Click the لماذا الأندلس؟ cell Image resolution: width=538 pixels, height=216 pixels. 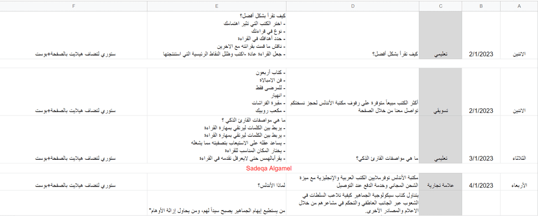point(217,182)
